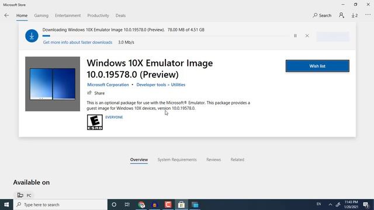This screenshot has height=210, width=374.
Task: Click the download progress bar
Action: pos(166,36)
